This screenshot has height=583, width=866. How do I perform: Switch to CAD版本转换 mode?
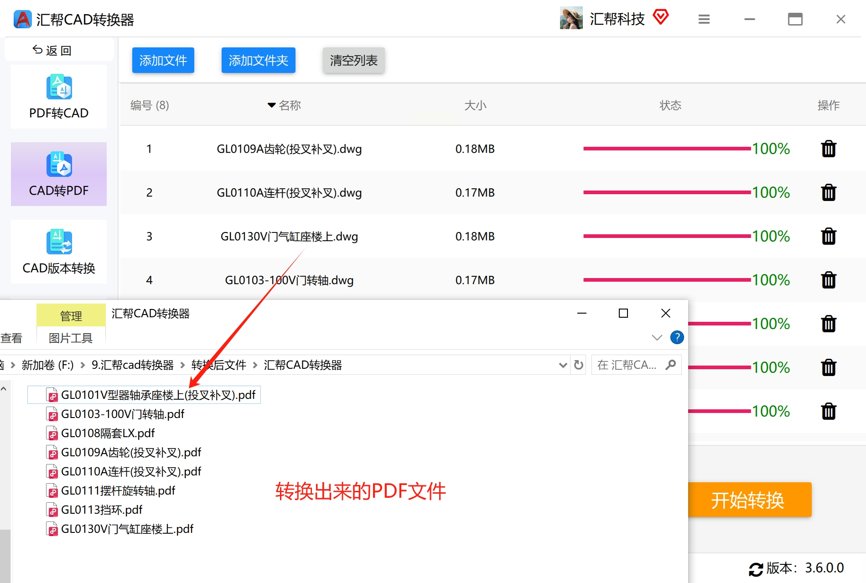(59, 252)
